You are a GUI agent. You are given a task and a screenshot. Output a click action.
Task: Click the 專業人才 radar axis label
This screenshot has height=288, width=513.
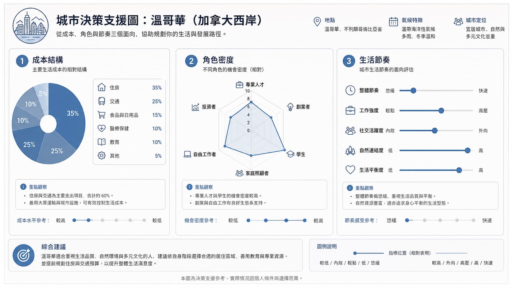pos(255,85)
